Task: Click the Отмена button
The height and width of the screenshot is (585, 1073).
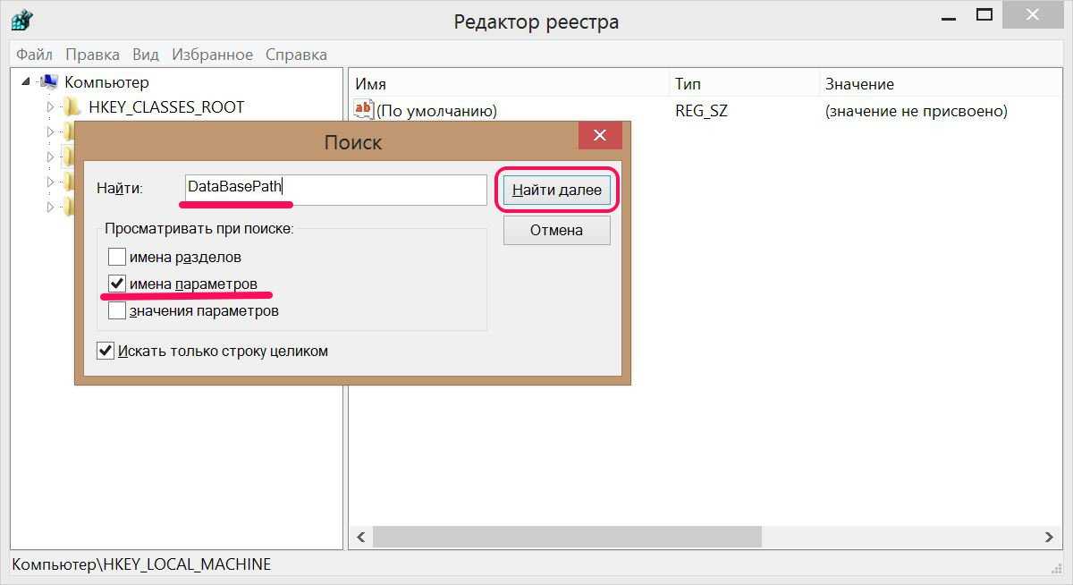Action: click(x=556, y=230)
